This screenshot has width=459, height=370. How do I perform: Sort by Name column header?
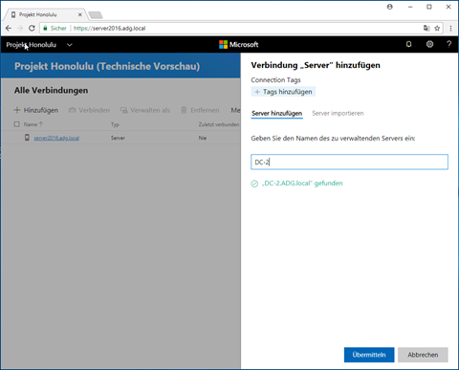pyautogui.click(x=33, y=124)
